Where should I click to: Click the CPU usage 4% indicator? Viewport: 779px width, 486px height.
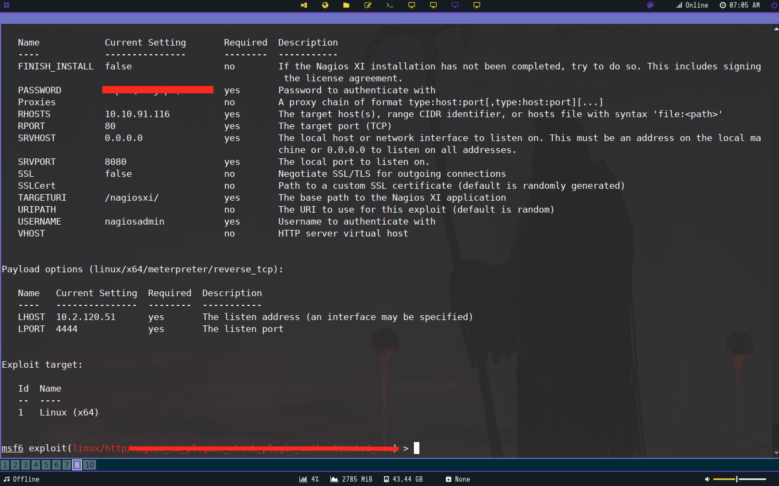point(309,479)
